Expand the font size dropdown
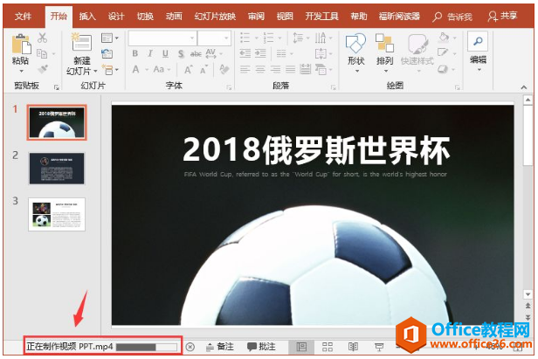Viewport: 538px width, 359px height. (225, 38)
